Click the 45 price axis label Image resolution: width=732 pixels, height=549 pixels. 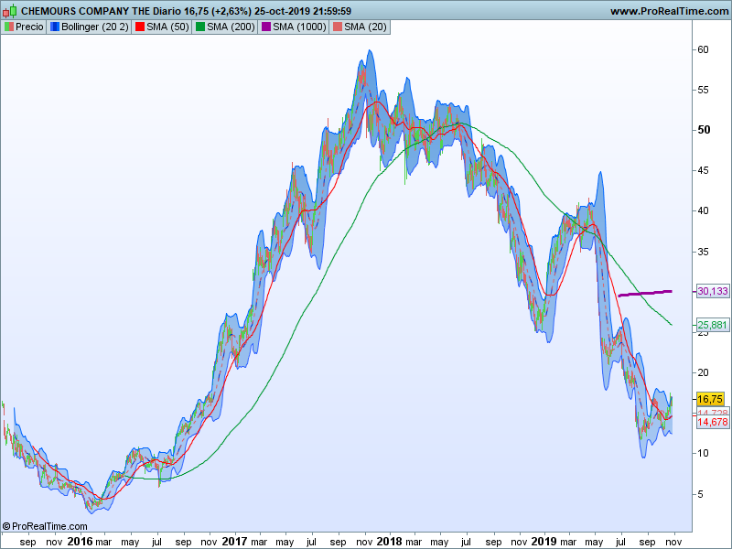[703, 170]
